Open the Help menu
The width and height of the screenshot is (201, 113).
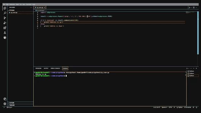click(x=34, y=4)
